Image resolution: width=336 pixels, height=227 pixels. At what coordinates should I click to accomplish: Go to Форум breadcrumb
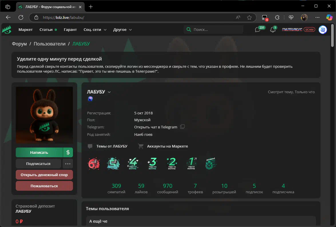[x=19, y=44]
